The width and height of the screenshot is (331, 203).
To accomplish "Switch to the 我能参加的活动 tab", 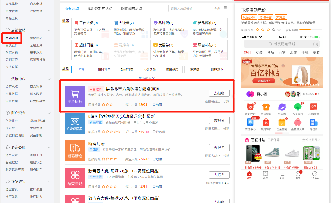I will point(100,8).
